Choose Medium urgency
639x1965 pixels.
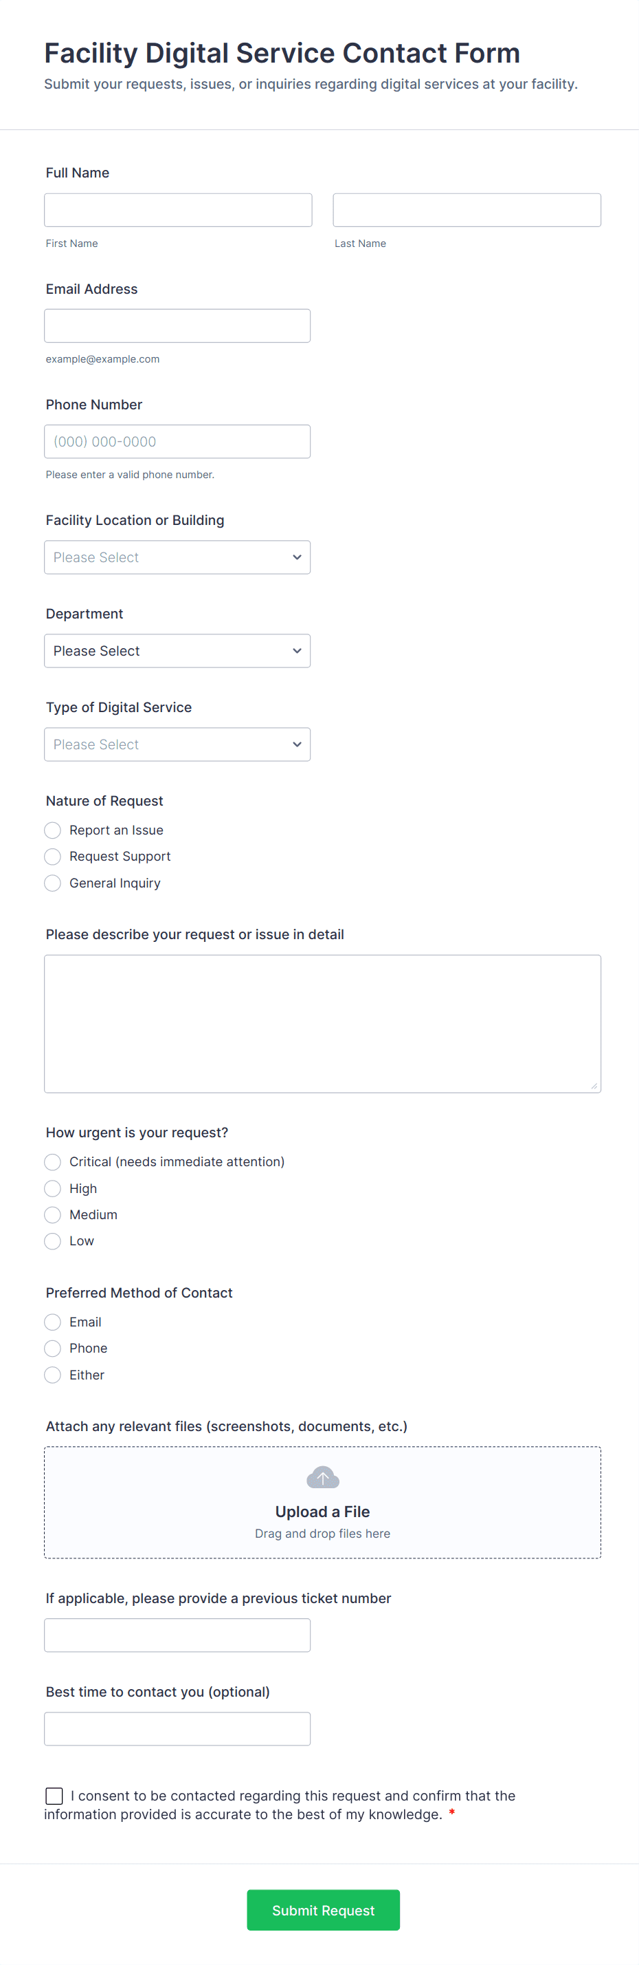tap(52, 1214)
